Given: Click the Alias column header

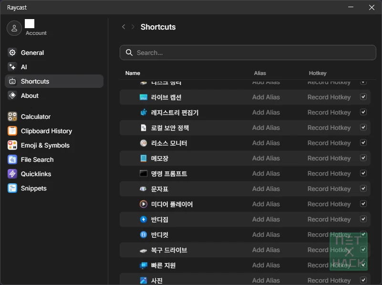Looking at the screenshot, I should click(x=260, y=73).
